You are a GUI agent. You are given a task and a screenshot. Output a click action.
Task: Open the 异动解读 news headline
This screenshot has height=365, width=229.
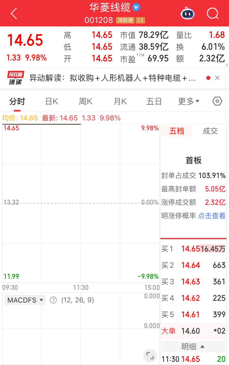point(112,78)
